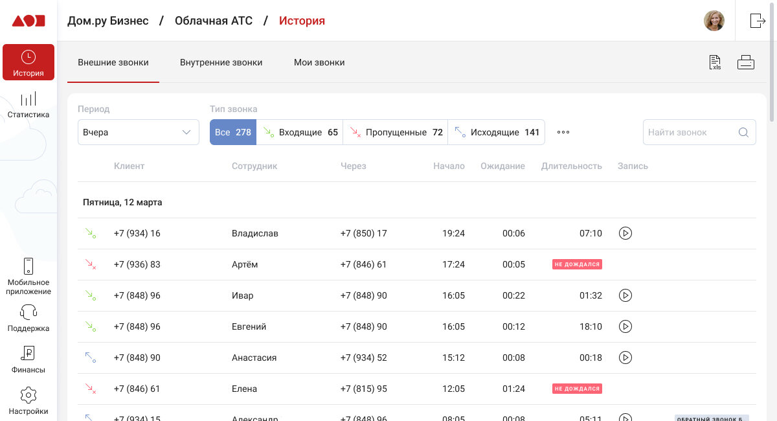The width and height of the screenshot is (777, 421).
Task: Click the search magnifier icon
Action: [743, 132]
